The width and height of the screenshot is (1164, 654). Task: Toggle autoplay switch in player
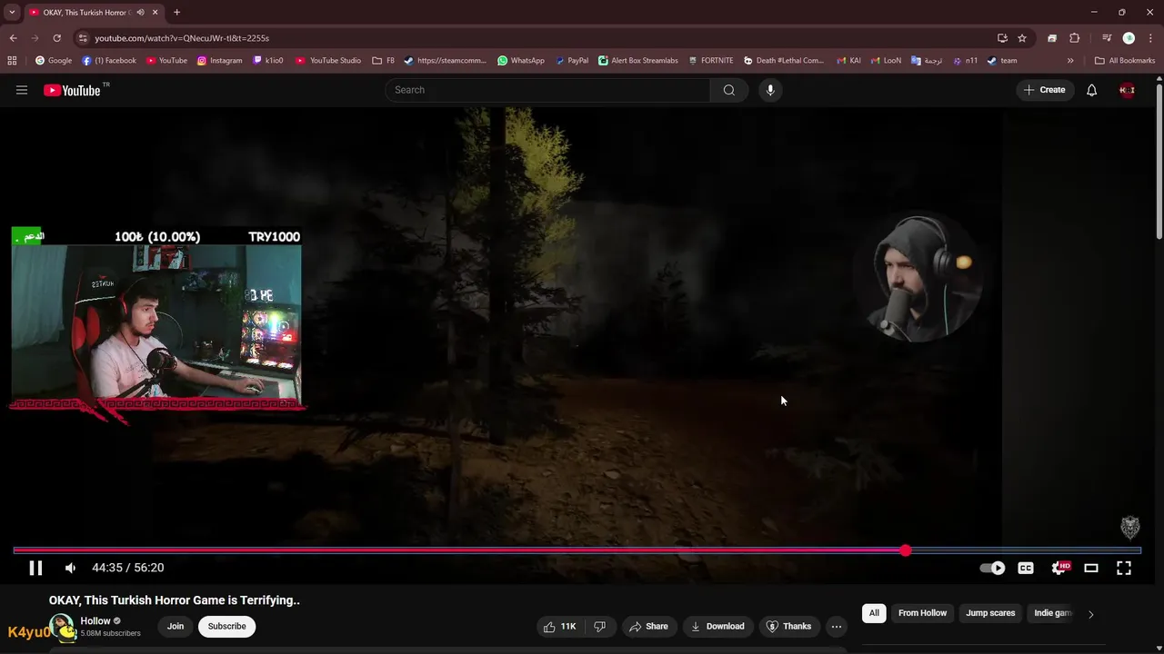tap(992, 568)
